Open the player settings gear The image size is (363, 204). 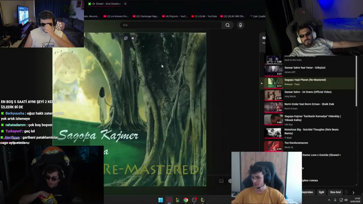point(230,181)
